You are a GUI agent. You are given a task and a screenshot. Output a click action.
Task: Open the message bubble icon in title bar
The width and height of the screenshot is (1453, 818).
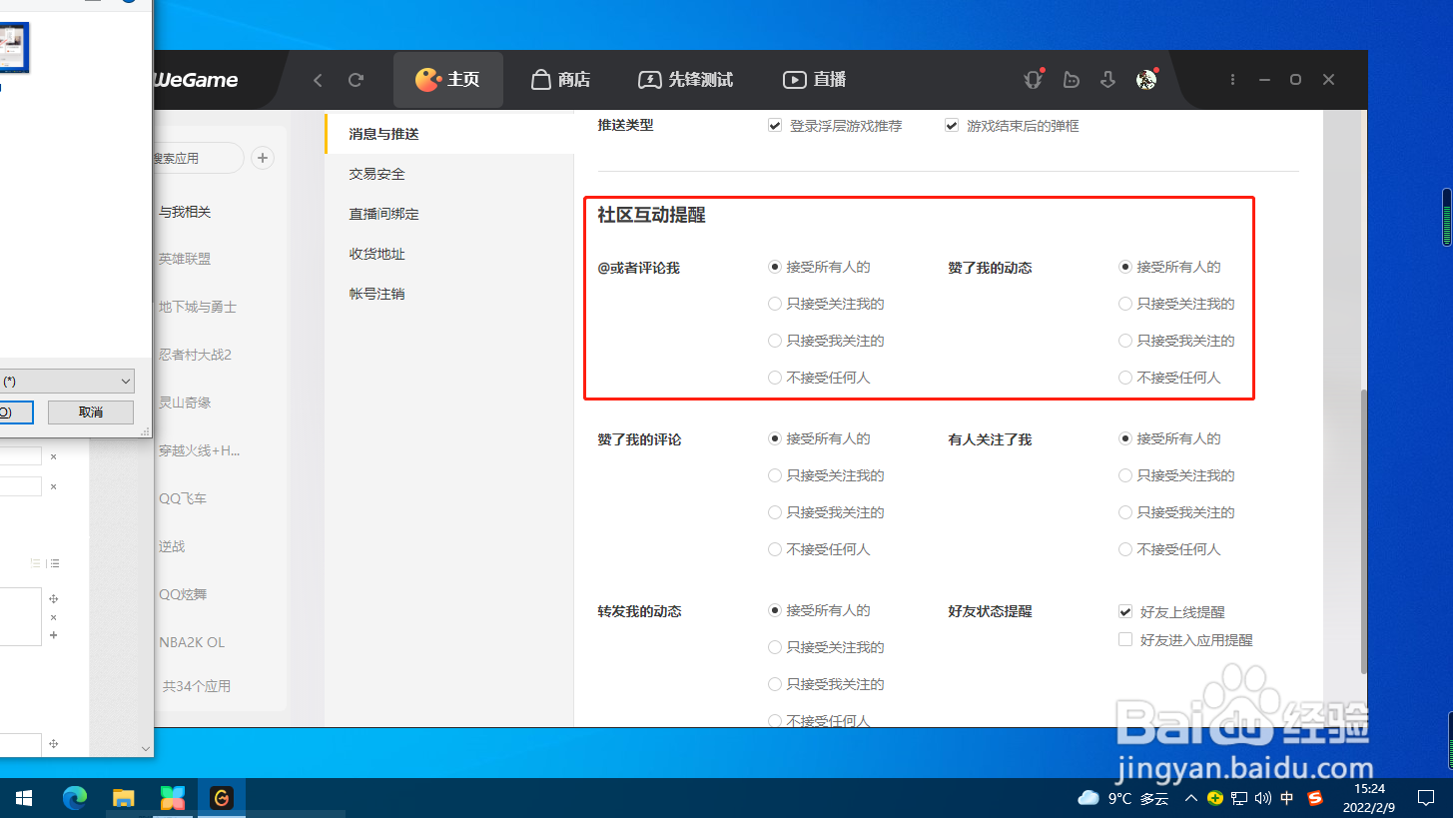click(x=1071, y=79)
